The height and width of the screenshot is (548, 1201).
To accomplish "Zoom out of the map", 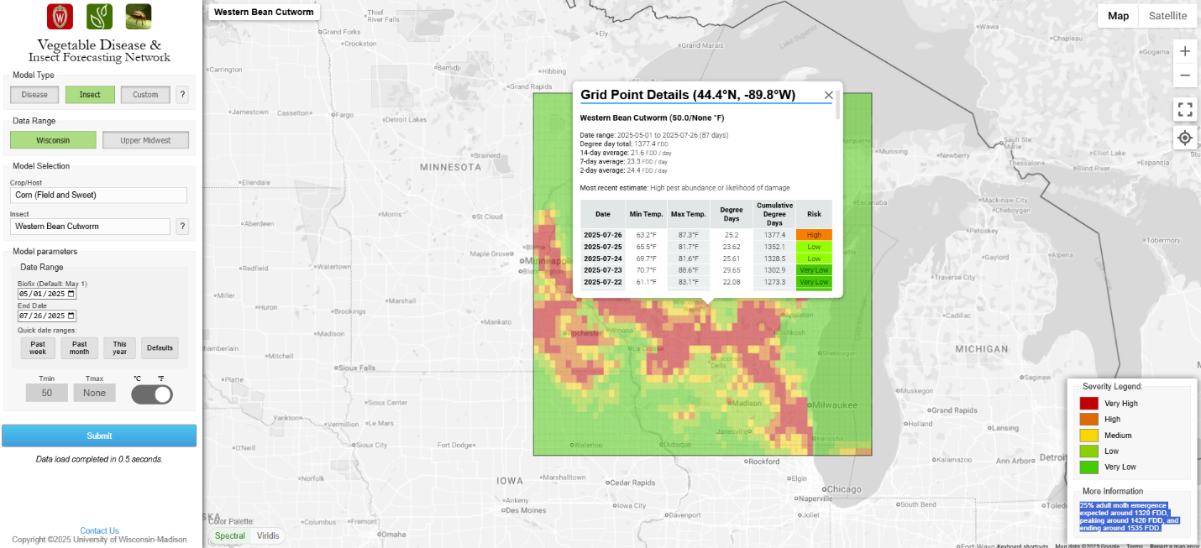I will 1184,76.
